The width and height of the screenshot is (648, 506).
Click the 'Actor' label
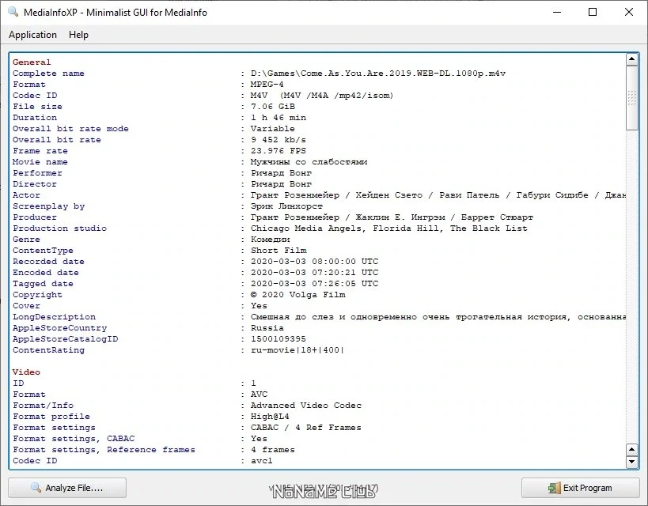click(26, 195)
